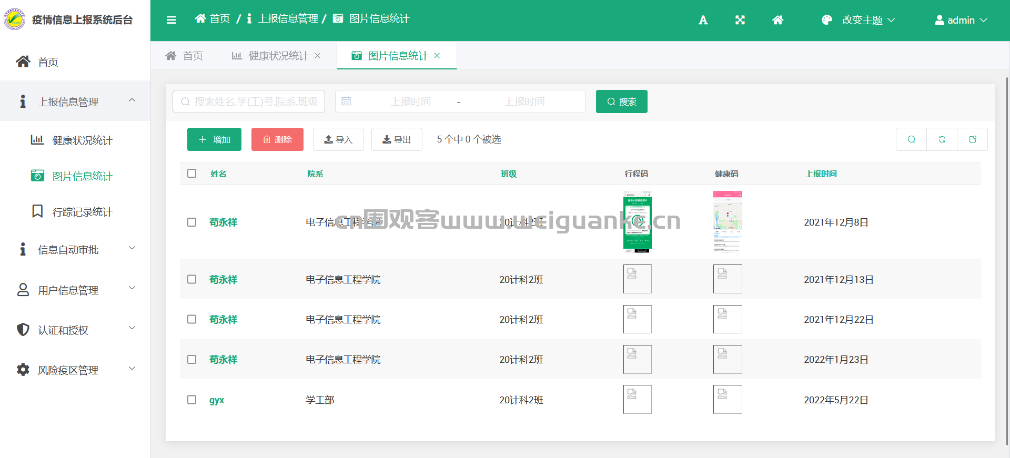
Task: Click the table search icon in toolbar right
Action: point(911,139)
